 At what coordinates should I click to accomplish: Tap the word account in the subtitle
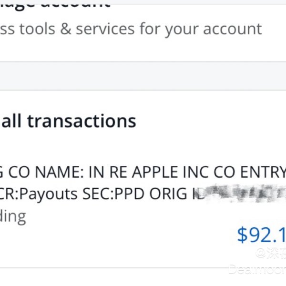pos(233,29)
